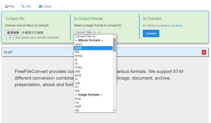Switch to the URL tab
Screen dimensions: 211x123
pos(26,6)
